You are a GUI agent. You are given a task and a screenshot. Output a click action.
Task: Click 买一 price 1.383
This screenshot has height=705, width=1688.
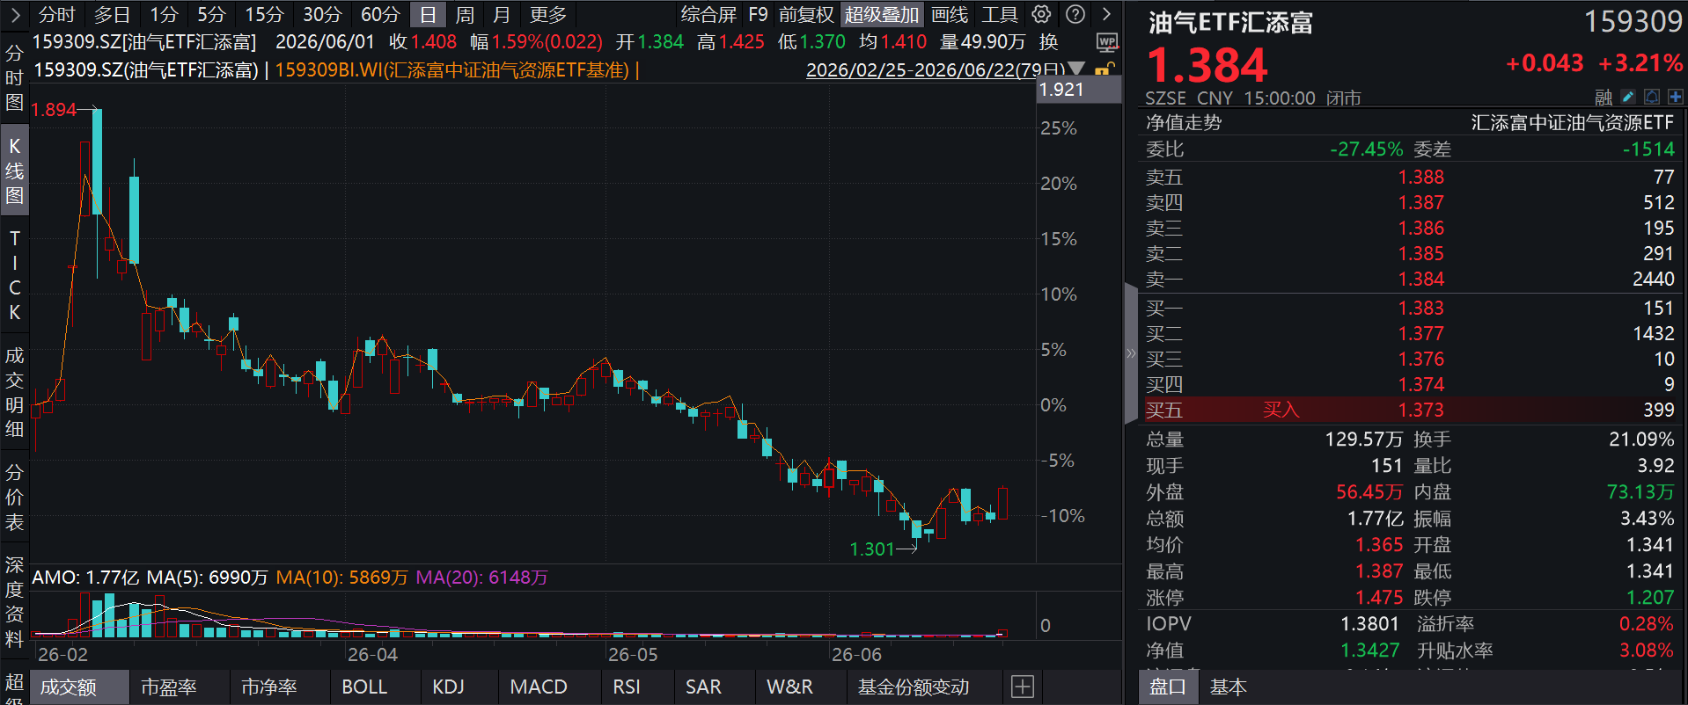(x=1420, y=308)
